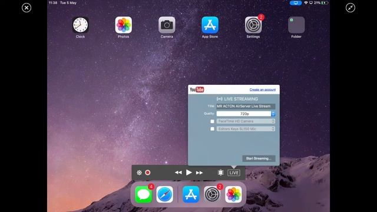
Task: Close the mirrored view with X button
Action: [x=27, y=8]
